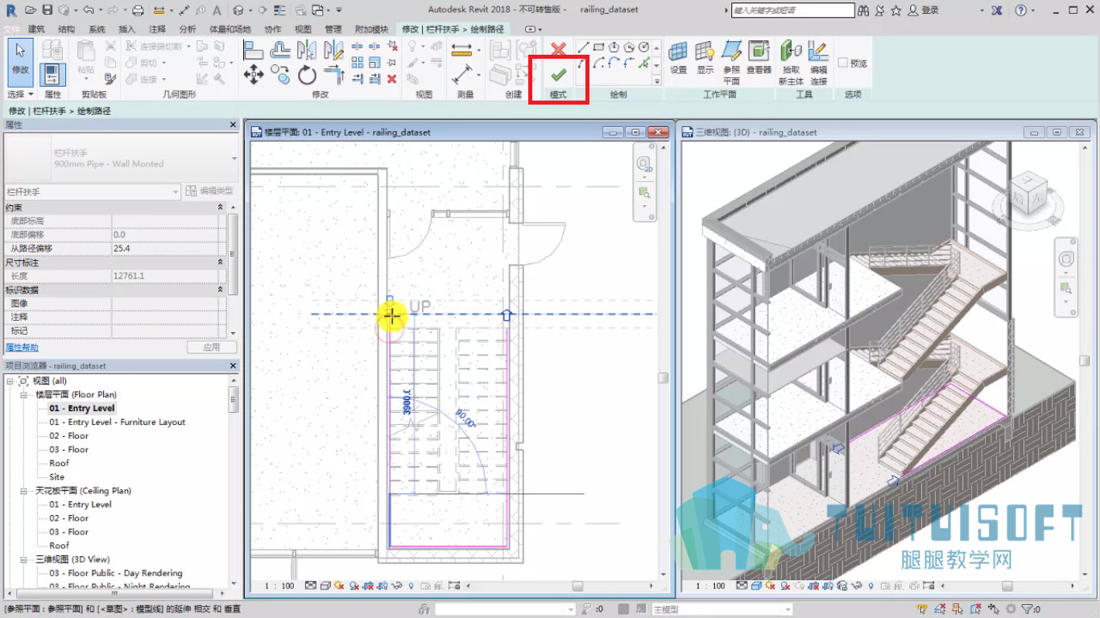Select the Align tool in Modify panel
The height and width of the screenshot is (618, 1100).
coord(254,50)
